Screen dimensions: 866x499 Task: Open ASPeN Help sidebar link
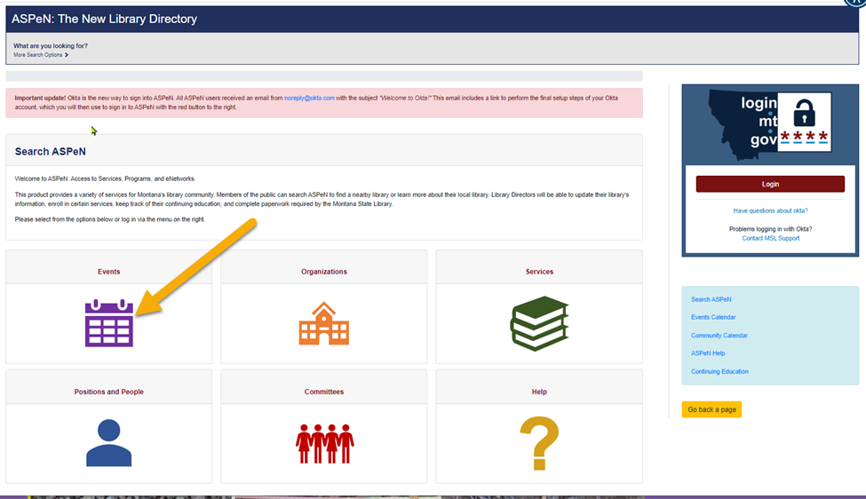click(708, 353)
